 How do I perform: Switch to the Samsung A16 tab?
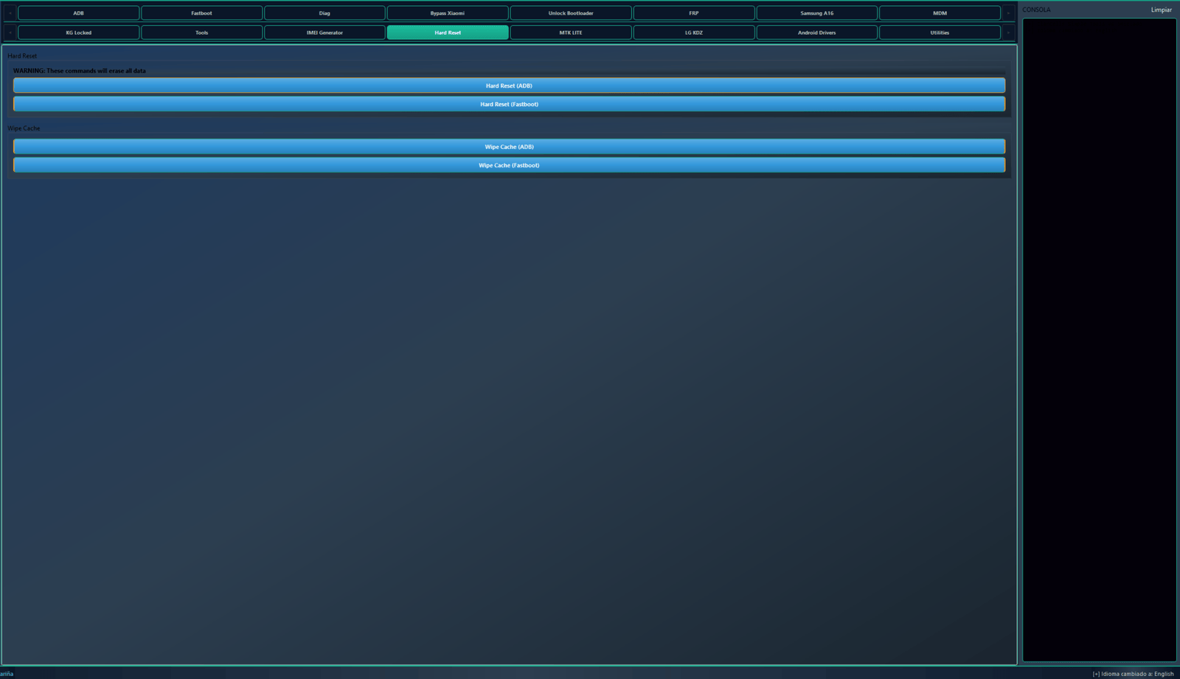tap(816, 13)
